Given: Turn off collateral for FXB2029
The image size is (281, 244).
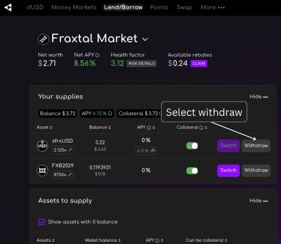Looking at the screenshot, I should point(192,170).
